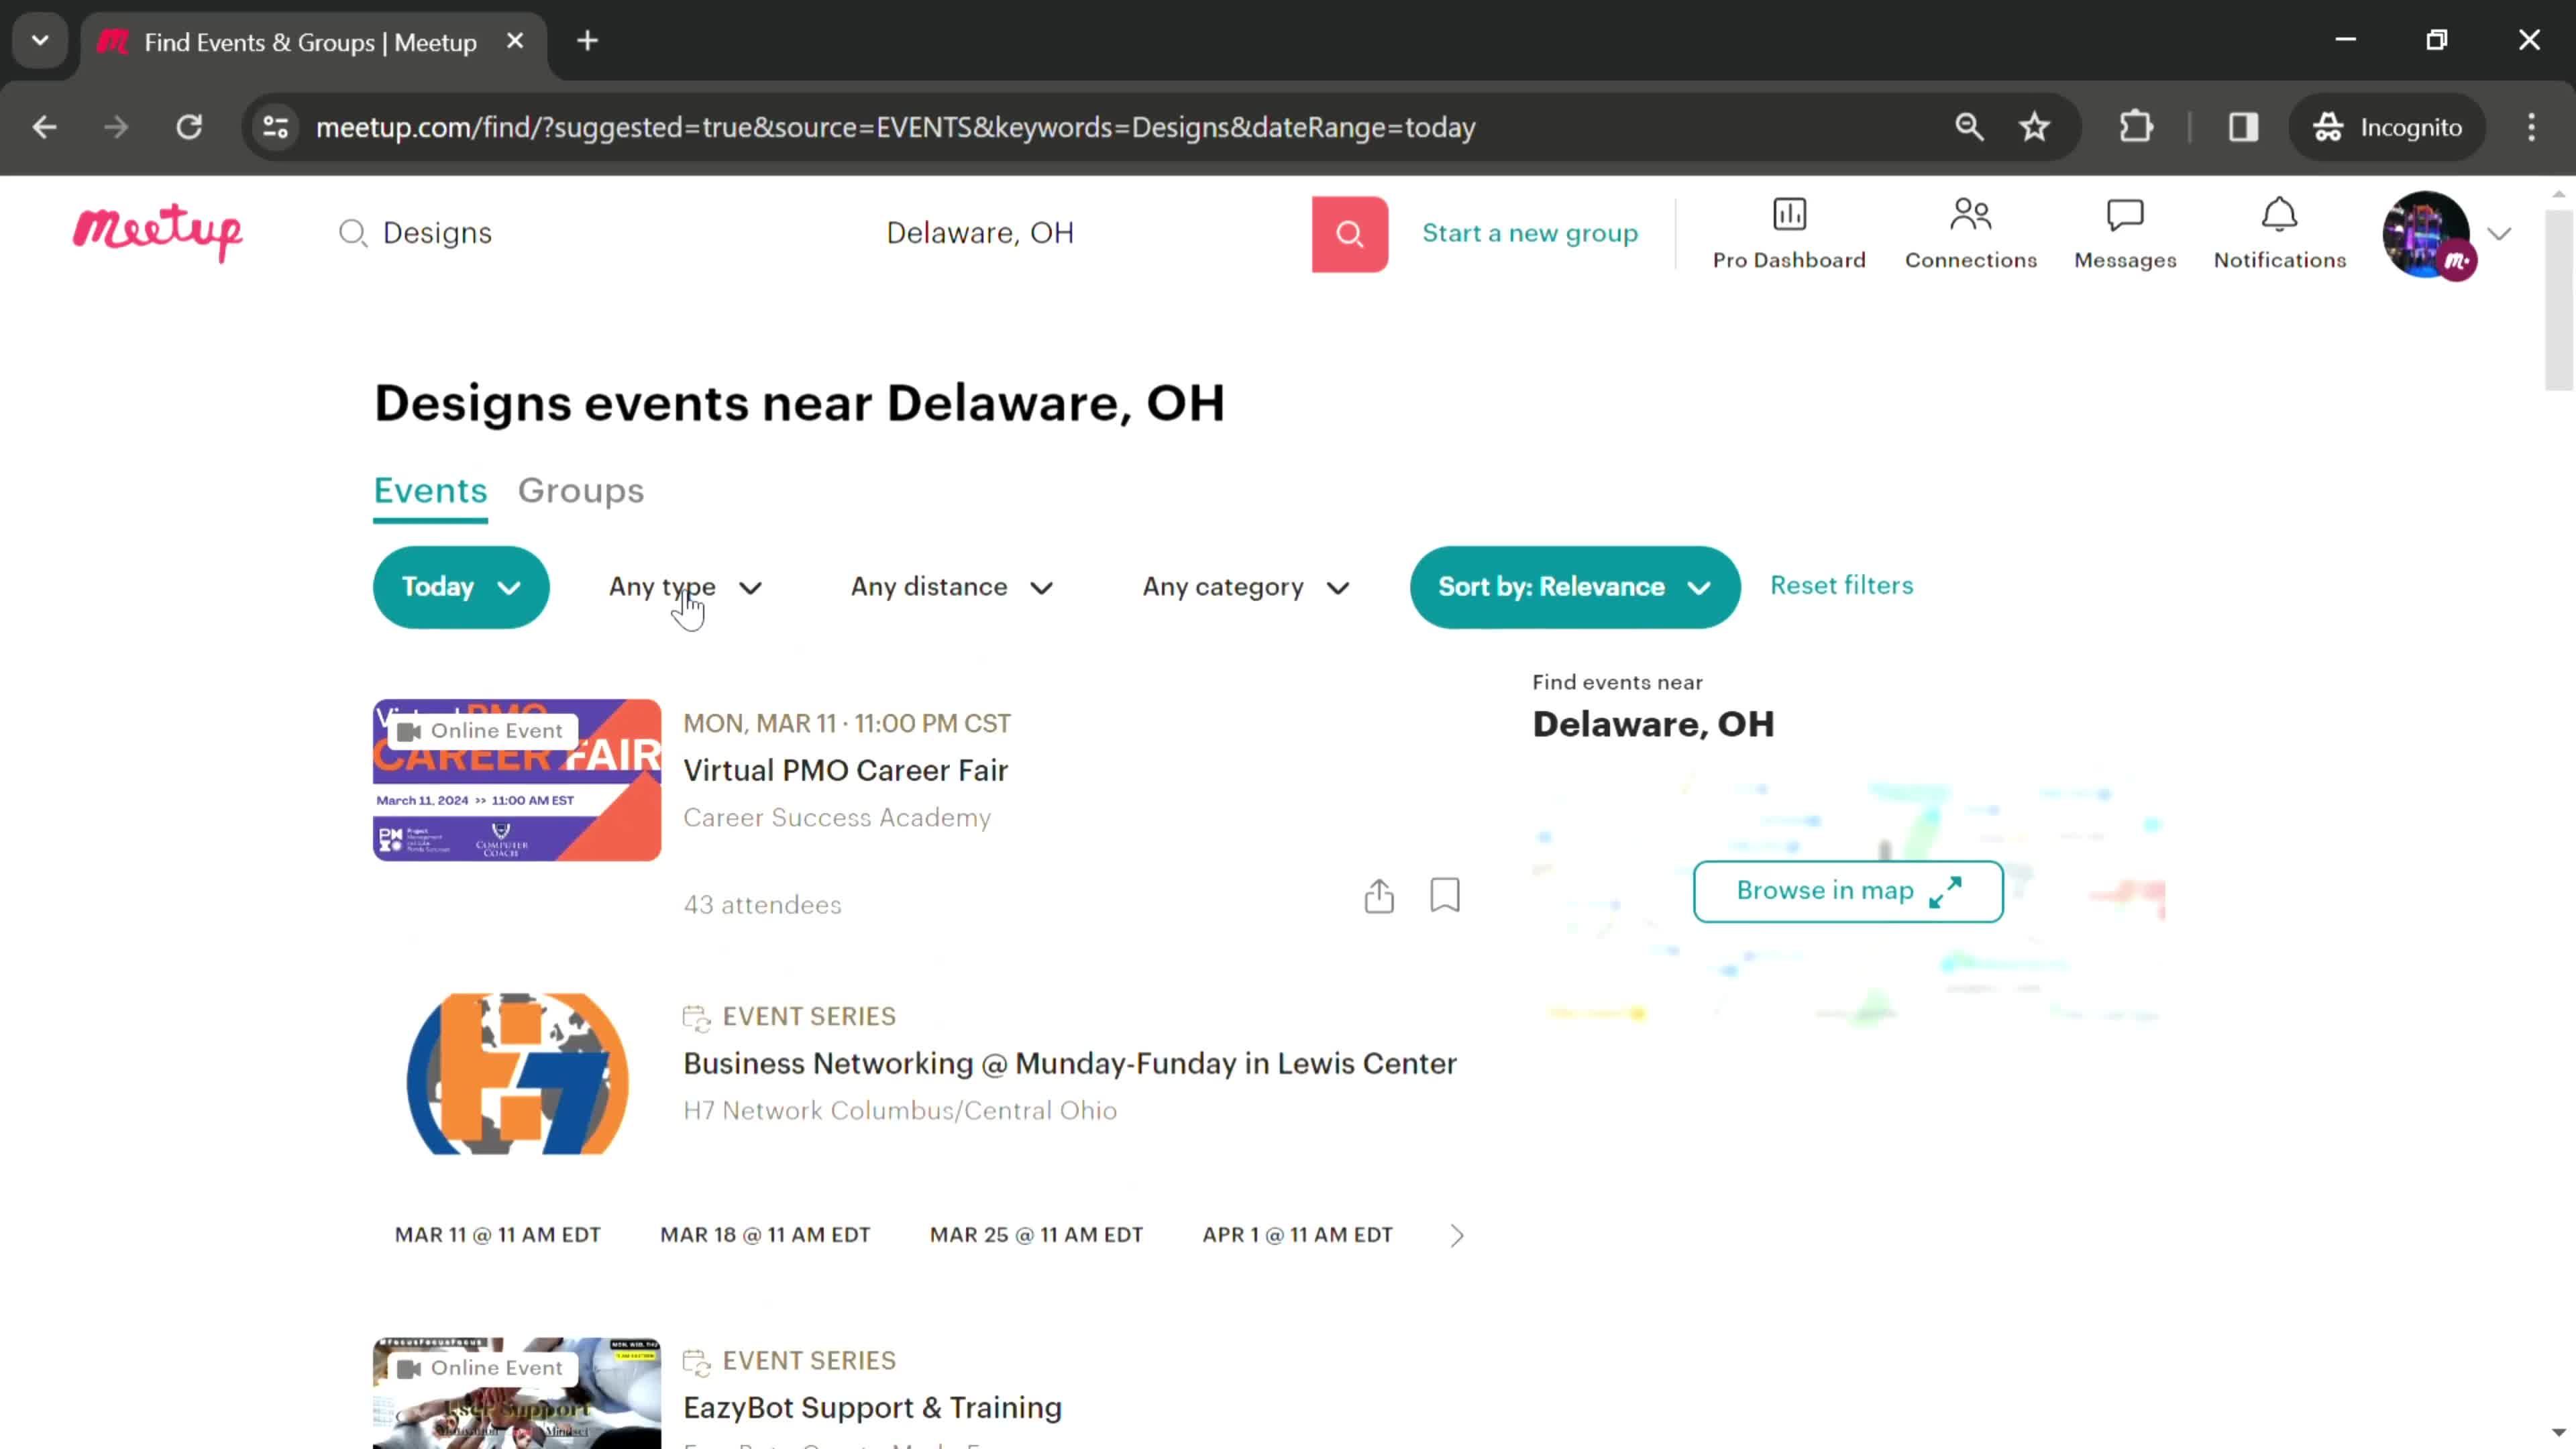Click Career Success Academy group name
This screenshot has height=1449, width=2576.
click(x=837, y=818)
